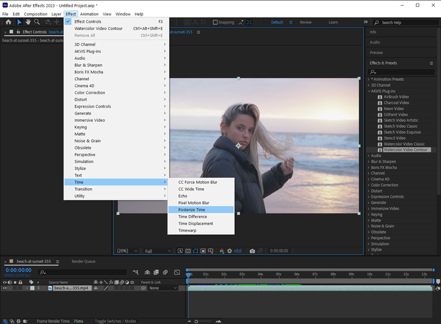441x324 pixels.
Task: Choose Timewarp from the Time submenu
Action: [201, 230]
